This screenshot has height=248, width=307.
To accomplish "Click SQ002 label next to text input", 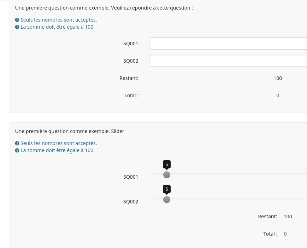I will pyautogui.click(x=131, y=61).
